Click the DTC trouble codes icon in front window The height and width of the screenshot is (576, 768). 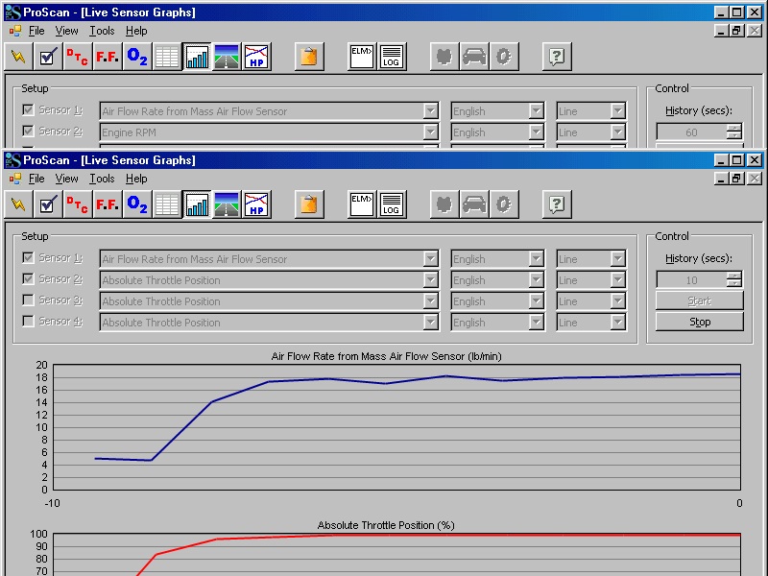coord(77,204)
